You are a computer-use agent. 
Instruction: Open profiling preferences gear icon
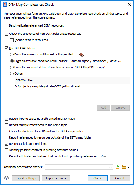tap(103, 156)
